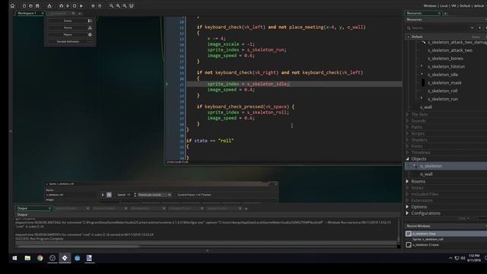Collapse the Objects folder
Image resolution: width=487 pixels, height=274 pixels.
[407, 159]
